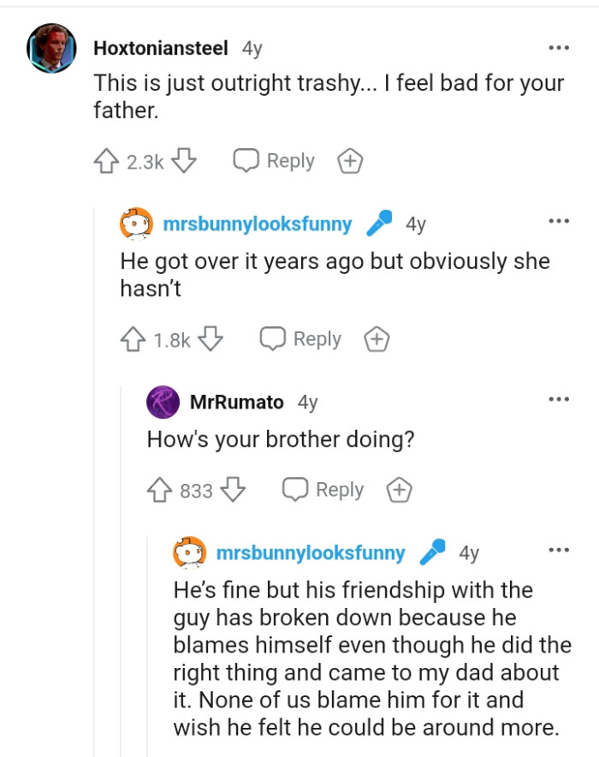The width and height of the screenshot is (599, 757).
Task: Click the microphone flair on the bottom comment
Action: 430,552
